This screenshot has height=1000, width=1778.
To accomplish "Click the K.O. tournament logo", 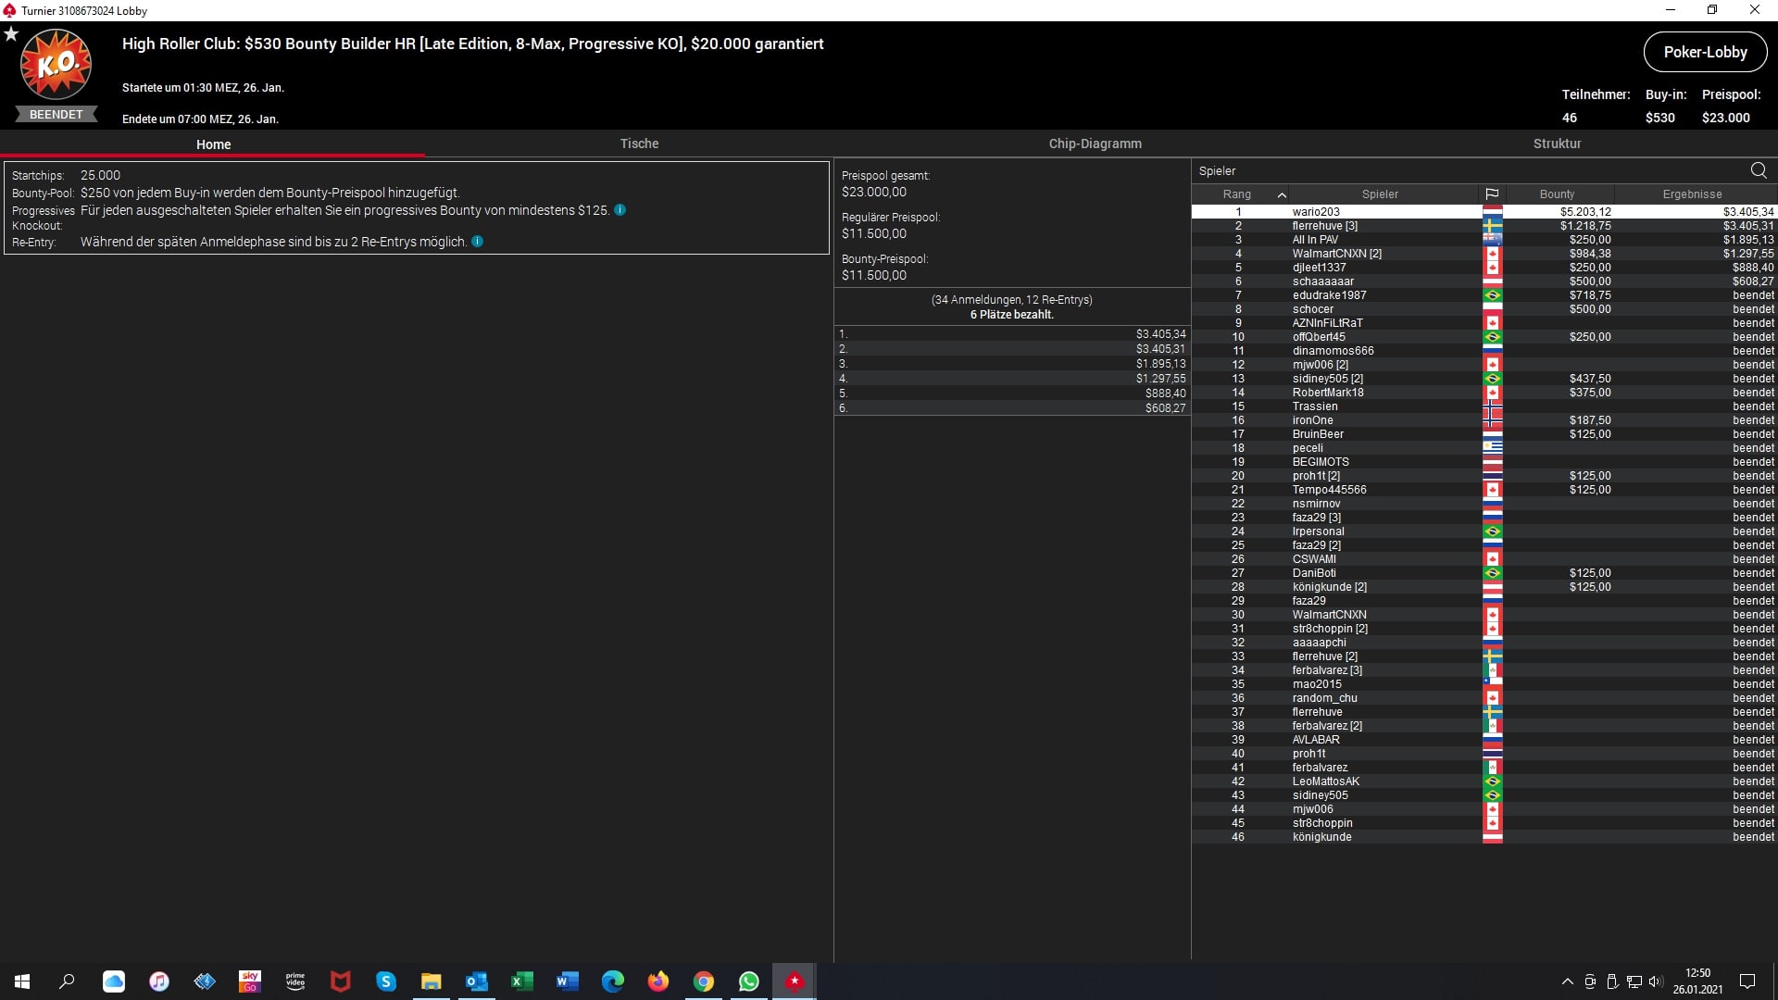I will pos(56,65).
